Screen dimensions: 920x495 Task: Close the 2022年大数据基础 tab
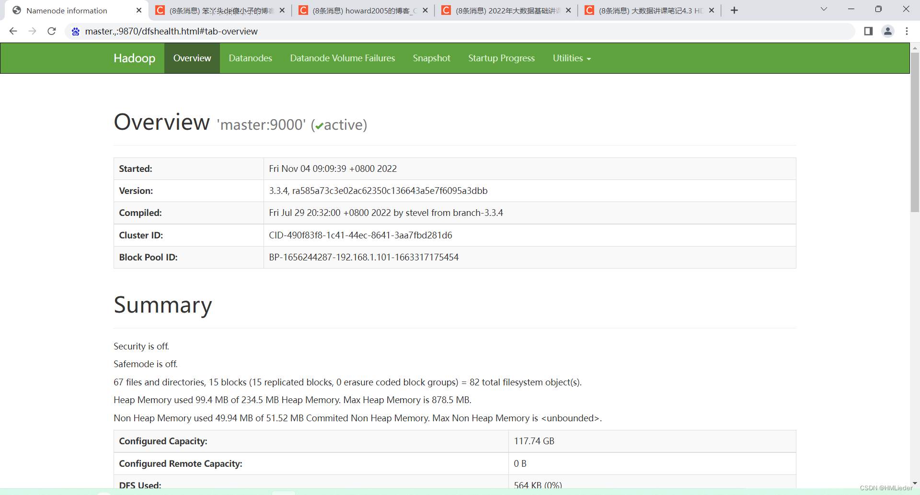568,10
